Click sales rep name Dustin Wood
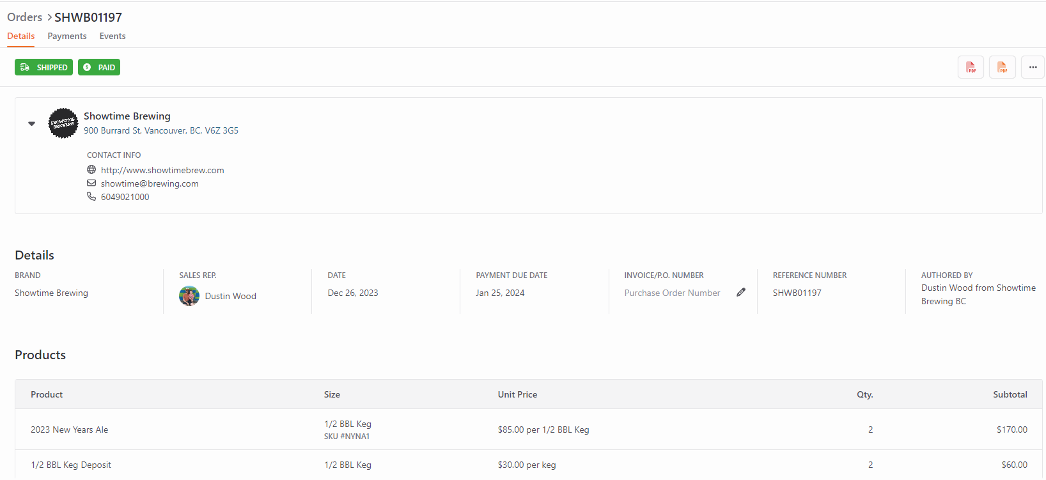Screen dimensions: 1046x480 click(231, 296)
